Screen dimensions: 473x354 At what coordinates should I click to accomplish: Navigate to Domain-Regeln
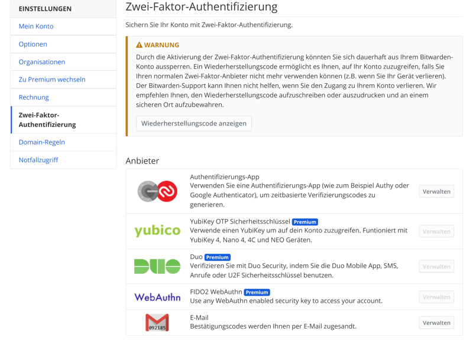42,142
